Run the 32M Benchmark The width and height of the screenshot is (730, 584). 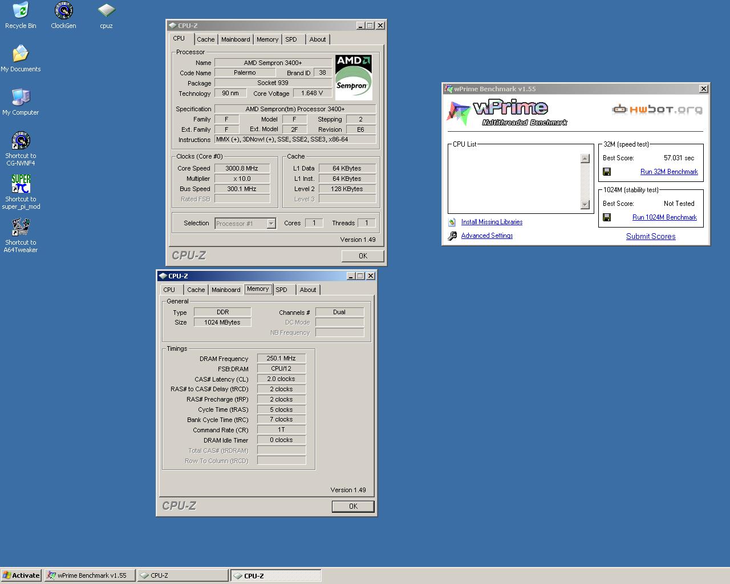pos(669,172)
